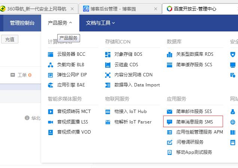The image size is (238, 168).
Task: Click the 应用性能管理服务 APM icon
Action: (170, 132)
